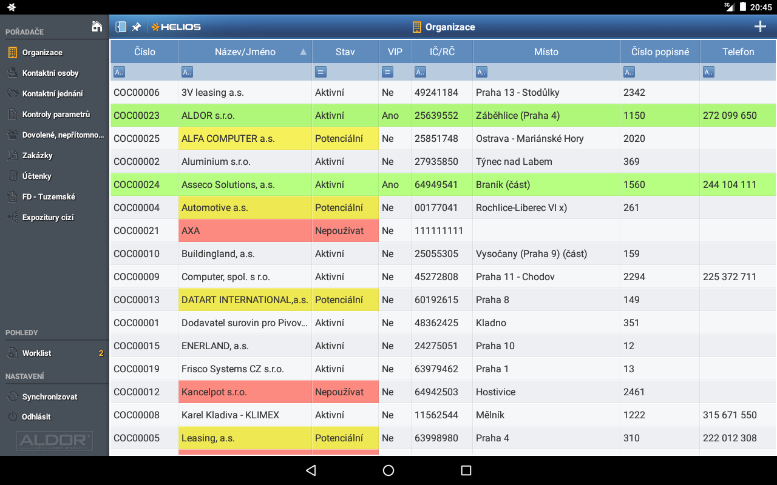Sort by Stav column header
The image size is (777, 485).
click(345, 52)
